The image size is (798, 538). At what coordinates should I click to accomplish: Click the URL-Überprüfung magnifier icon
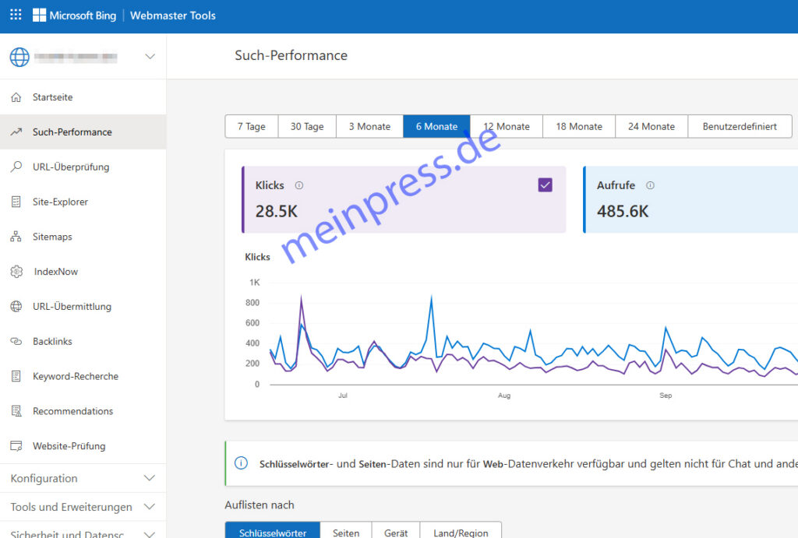[x=16, y=167]
